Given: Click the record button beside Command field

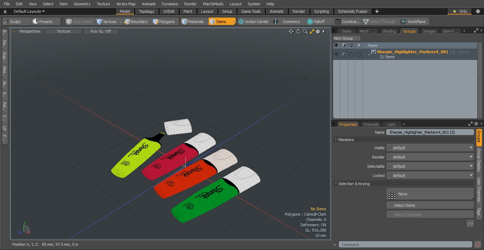Looking at the screenshot, I should 478,244.
